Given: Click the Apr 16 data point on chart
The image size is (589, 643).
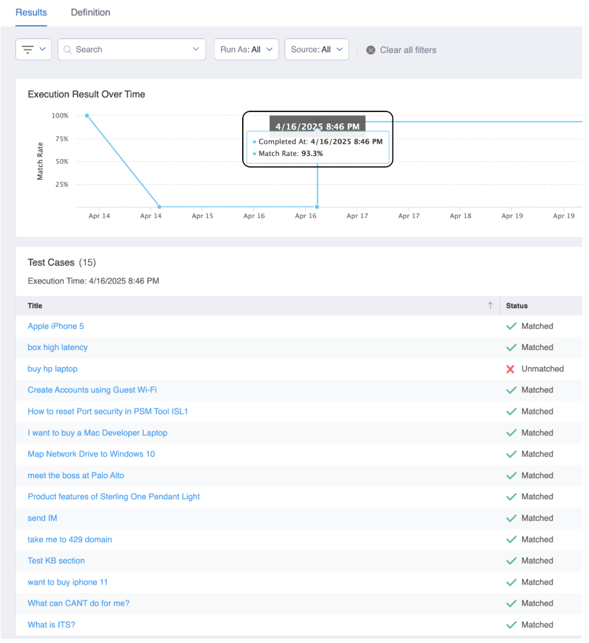Looking at the screenshot, I should [x=318, y=207].
